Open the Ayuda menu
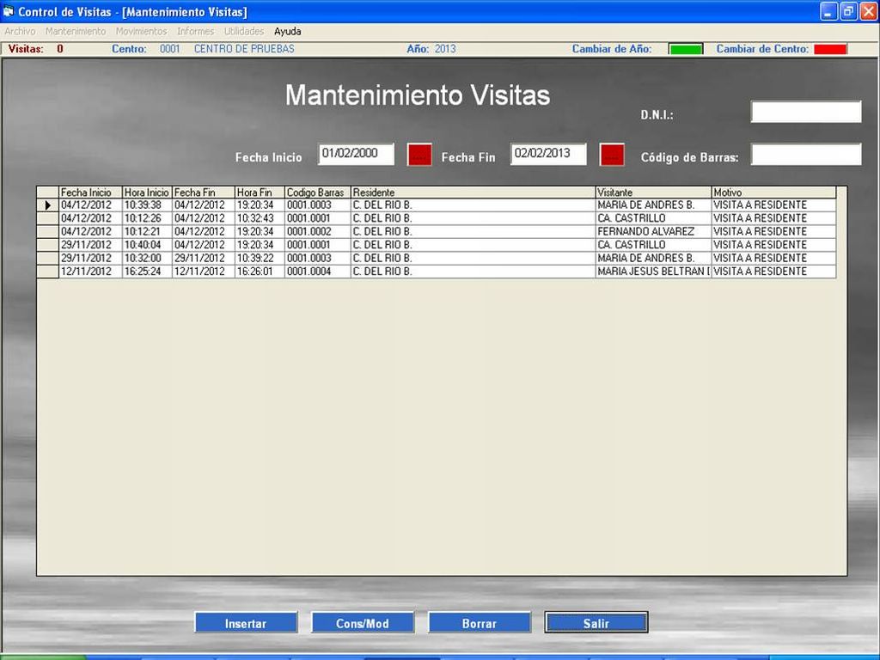880x660 pixels. tap(287, 31)
